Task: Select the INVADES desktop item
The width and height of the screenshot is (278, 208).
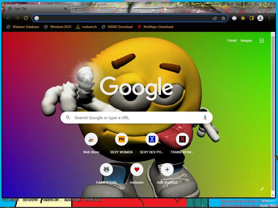Action: (95, 200)
